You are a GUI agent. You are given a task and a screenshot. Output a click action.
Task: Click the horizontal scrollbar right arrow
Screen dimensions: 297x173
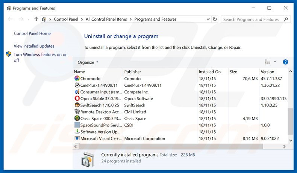(284, 146)
